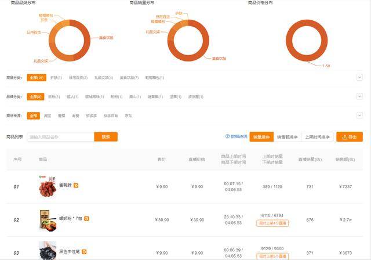The width and height of the screenshot is (371, 260).
Task: Click 同时上架4个直播 tag on row 02
Action: (273, 223)
